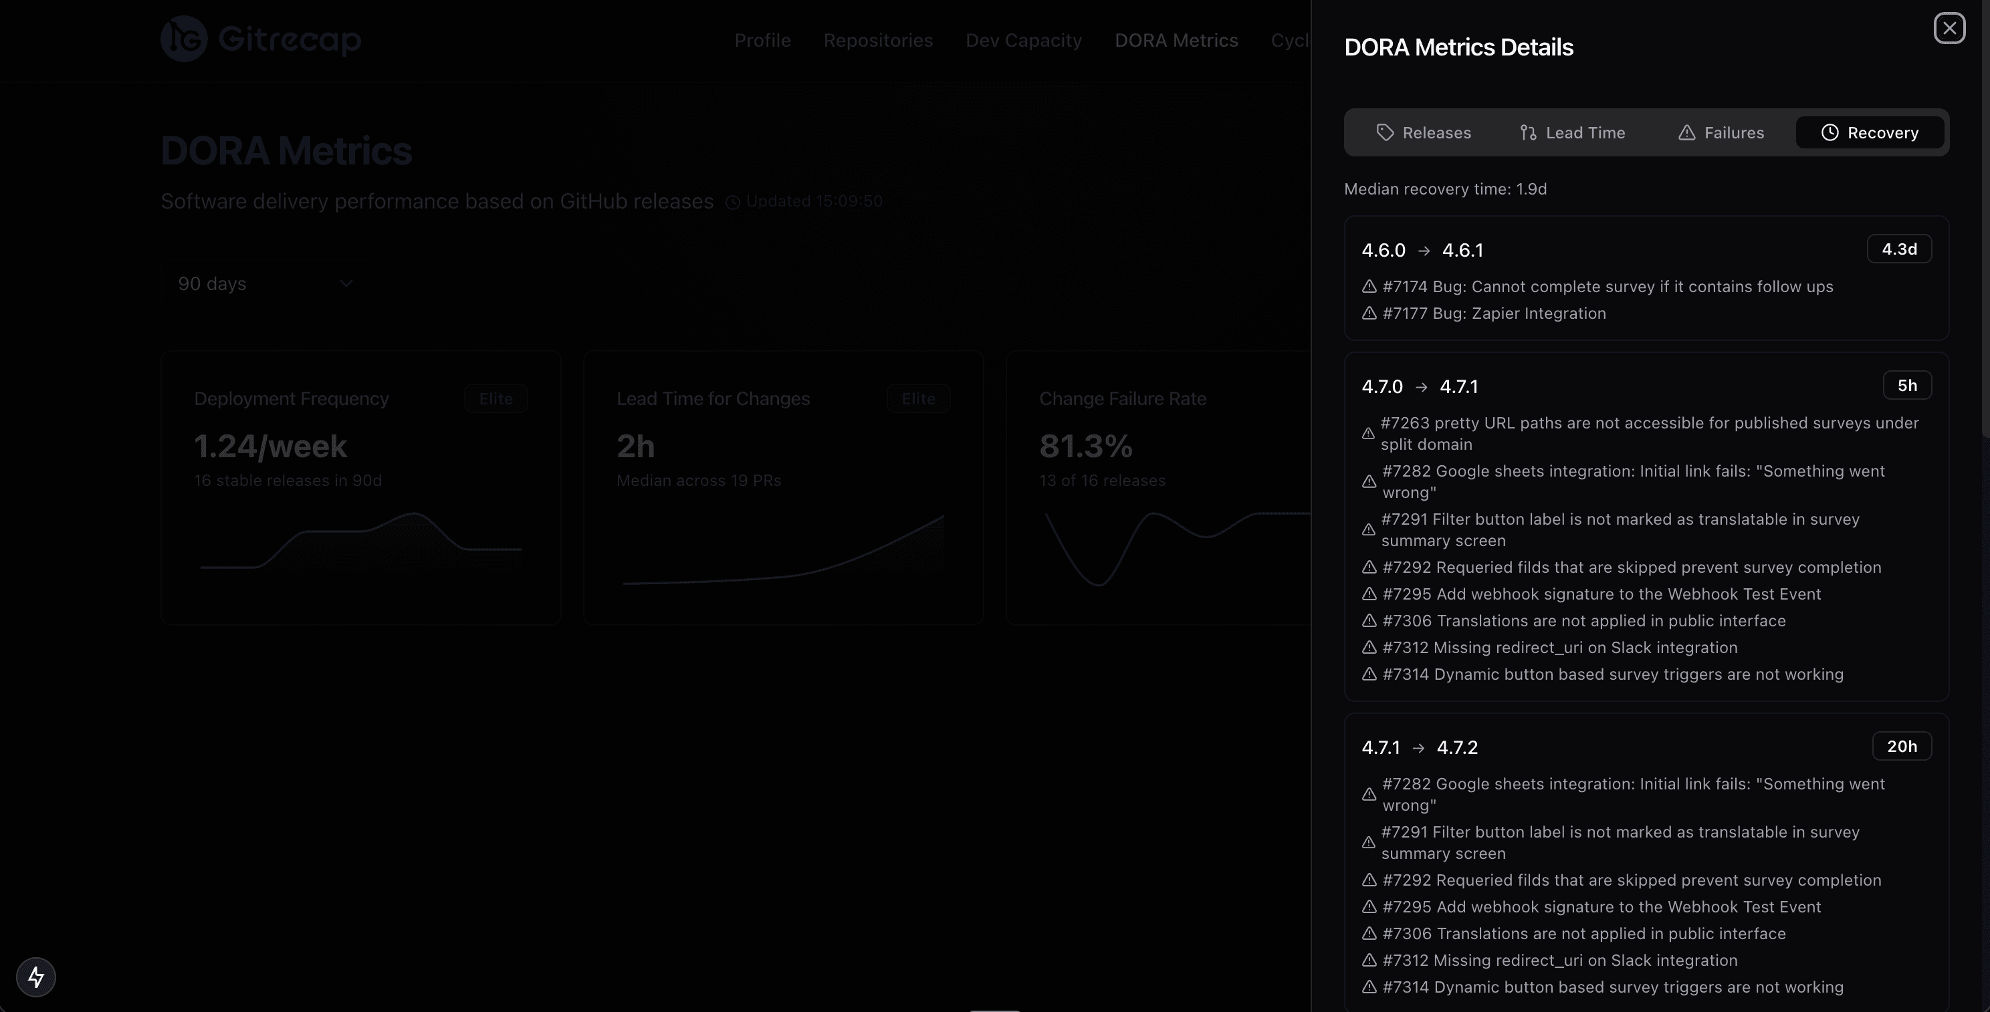
Task: Click the warning triangle icon beside Failures
Action: [1687, 132]
